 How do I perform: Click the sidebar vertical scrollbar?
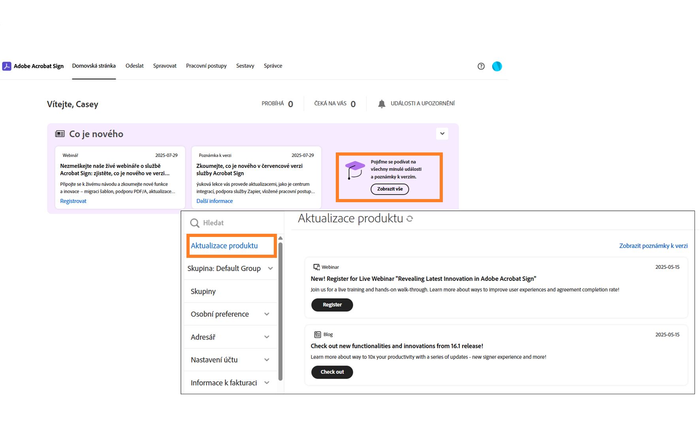280,312
